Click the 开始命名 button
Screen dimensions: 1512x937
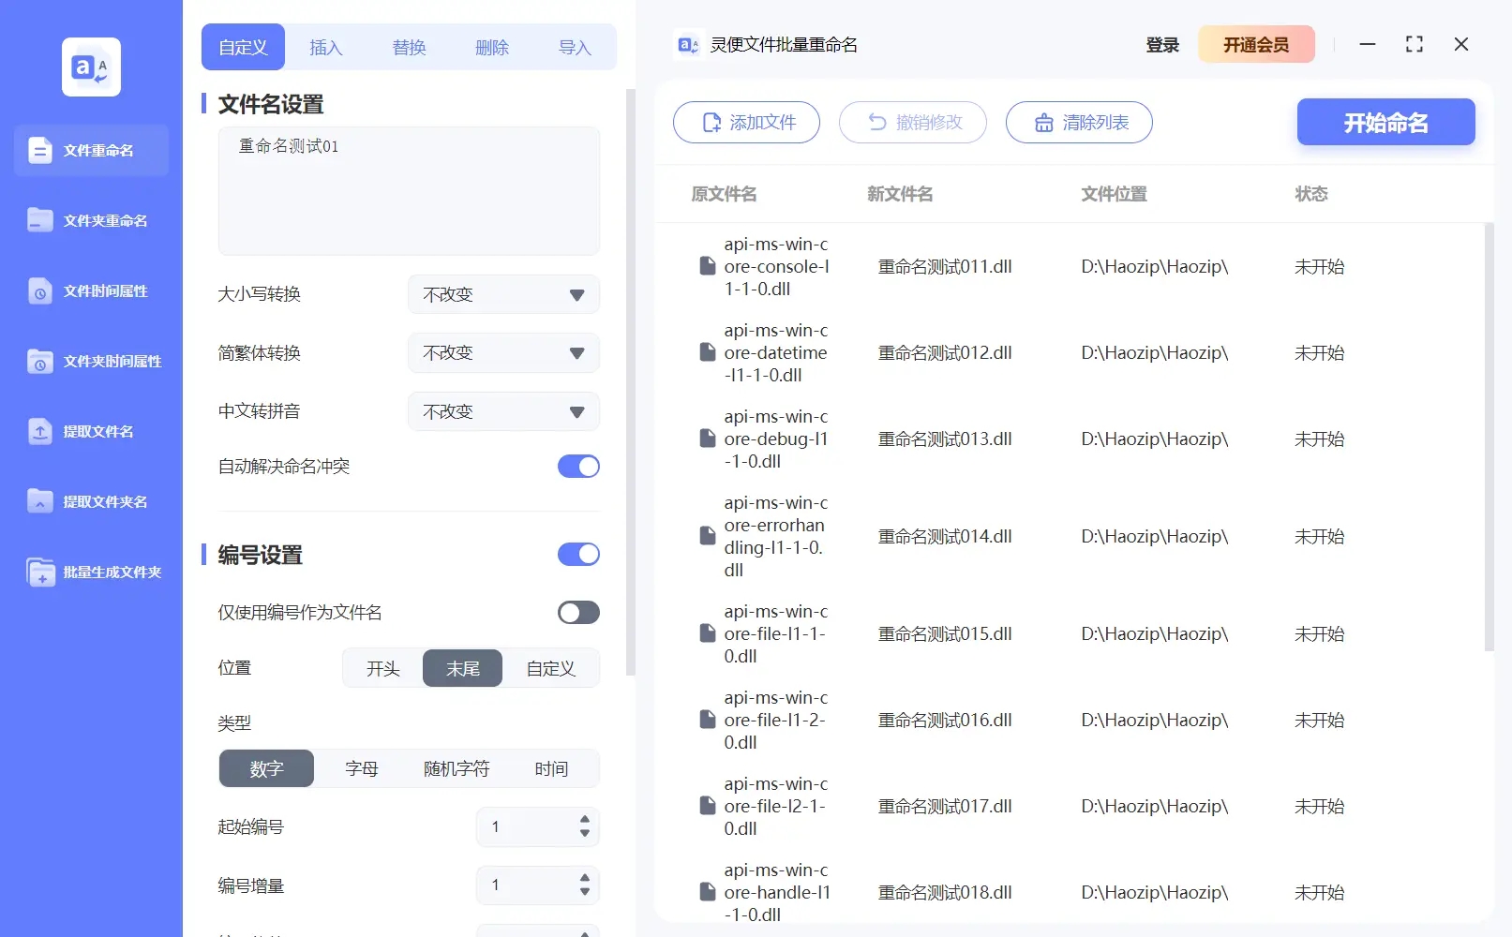pos(1385,122)
